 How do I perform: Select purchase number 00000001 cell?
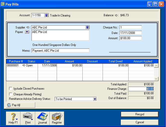(13, 65)
